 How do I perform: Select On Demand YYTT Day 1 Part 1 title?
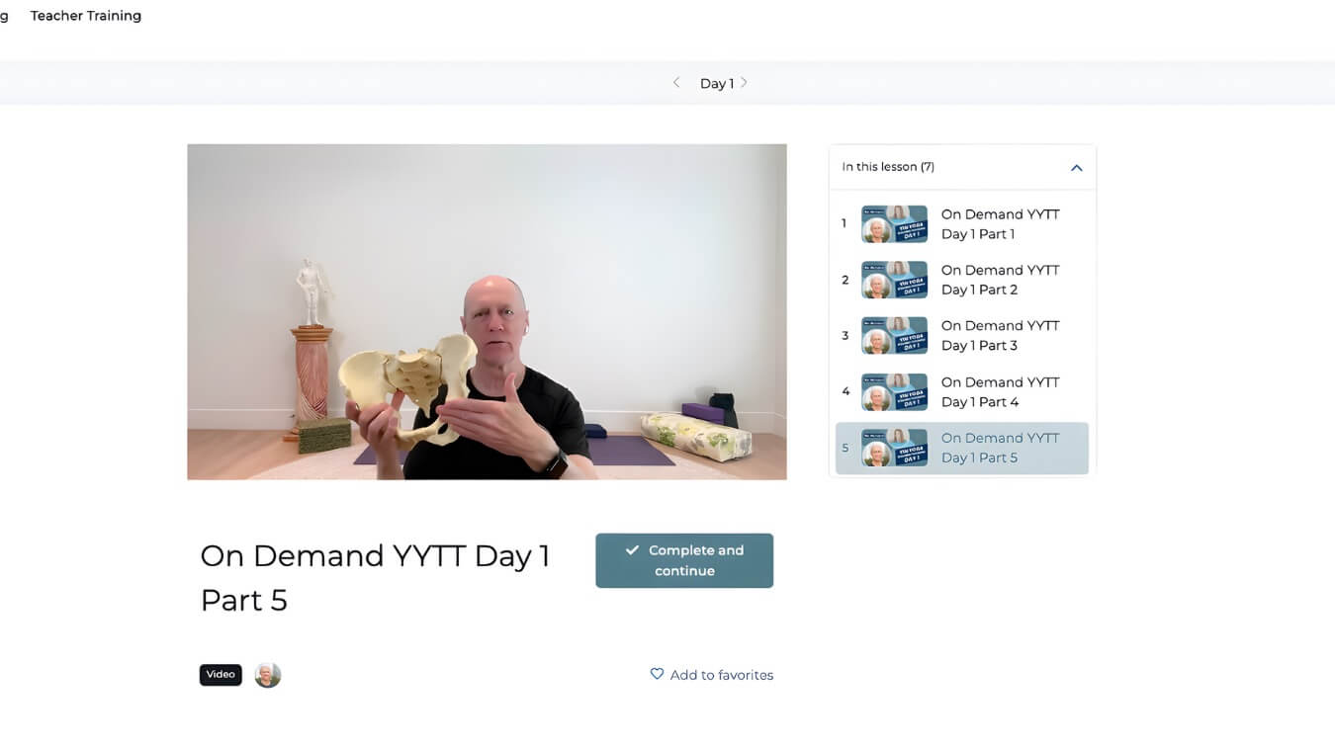[x=1000, y=224]
